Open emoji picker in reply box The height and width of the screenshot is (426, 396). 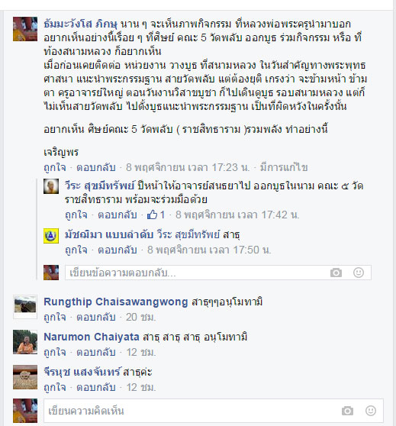tap(359, 273)
